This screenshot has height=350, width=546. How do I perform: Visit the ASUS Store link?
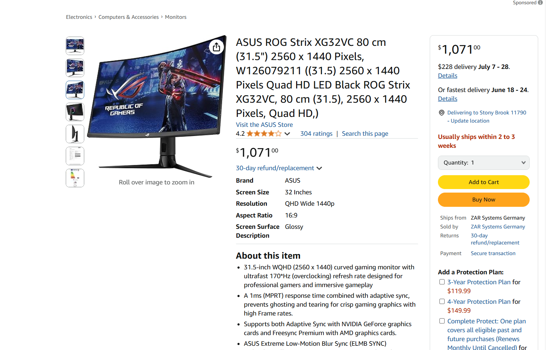coord(264,125)
